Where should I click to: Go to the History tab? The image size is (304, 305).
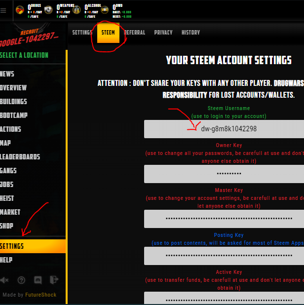pyautogui.click(x=191, y=33)
